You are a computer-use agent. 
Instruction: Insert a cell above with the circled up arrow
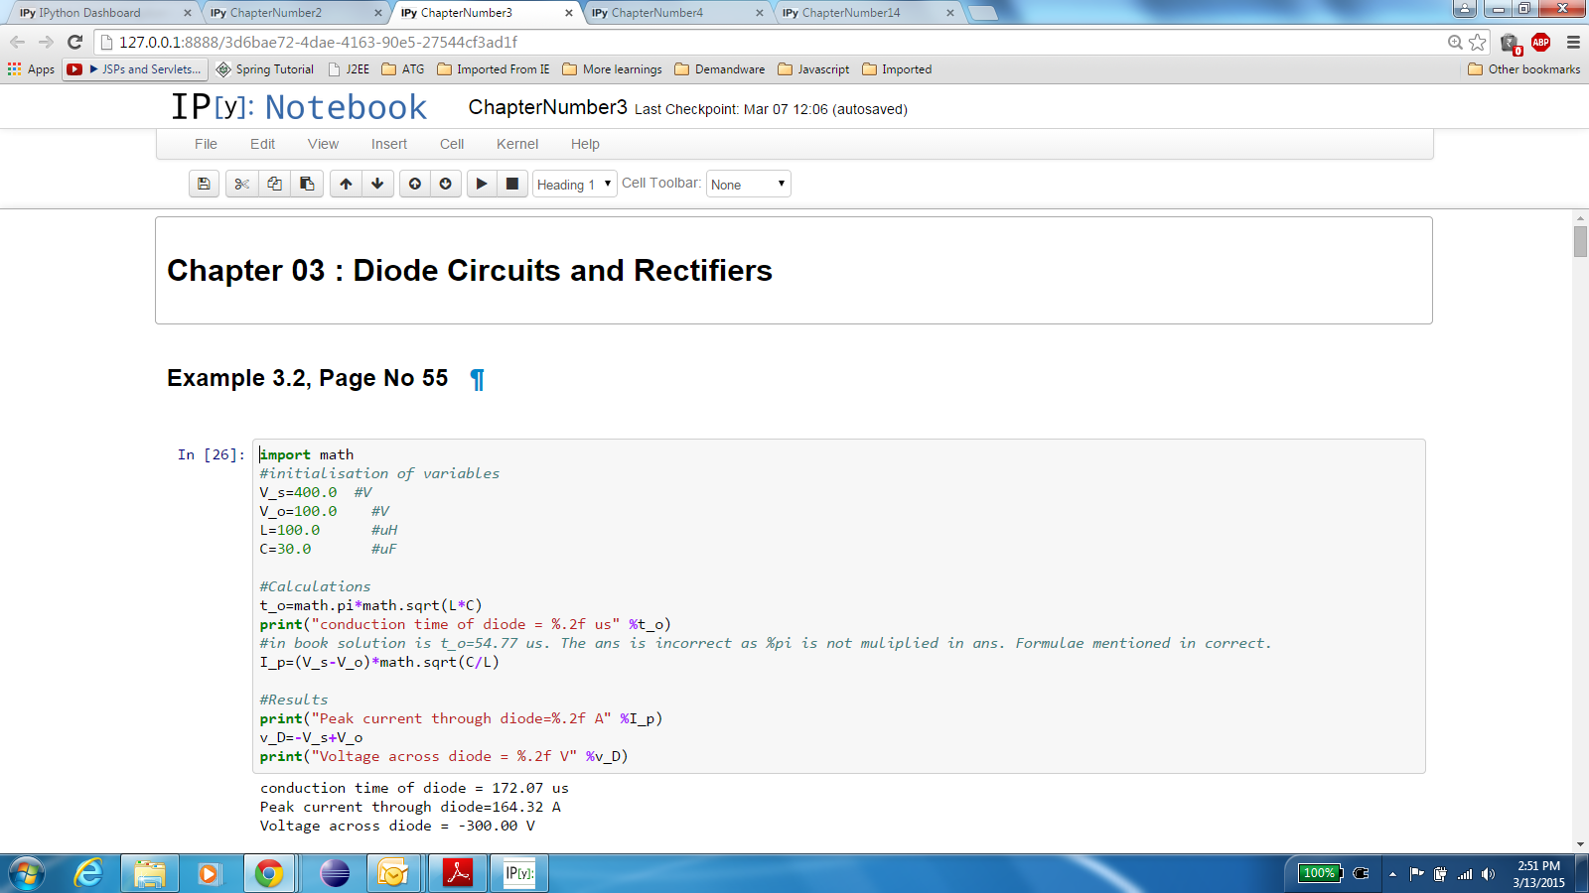click(x=415, y=184)
